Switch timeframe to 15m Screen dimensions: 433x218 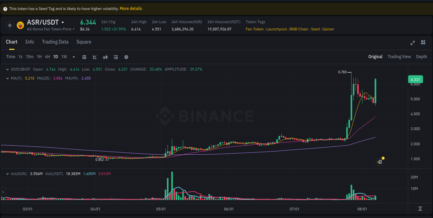click(x=29, y=56)
